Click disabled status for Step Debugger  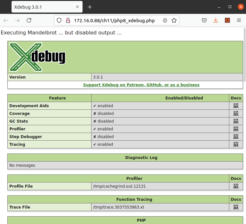click(103, 136)
